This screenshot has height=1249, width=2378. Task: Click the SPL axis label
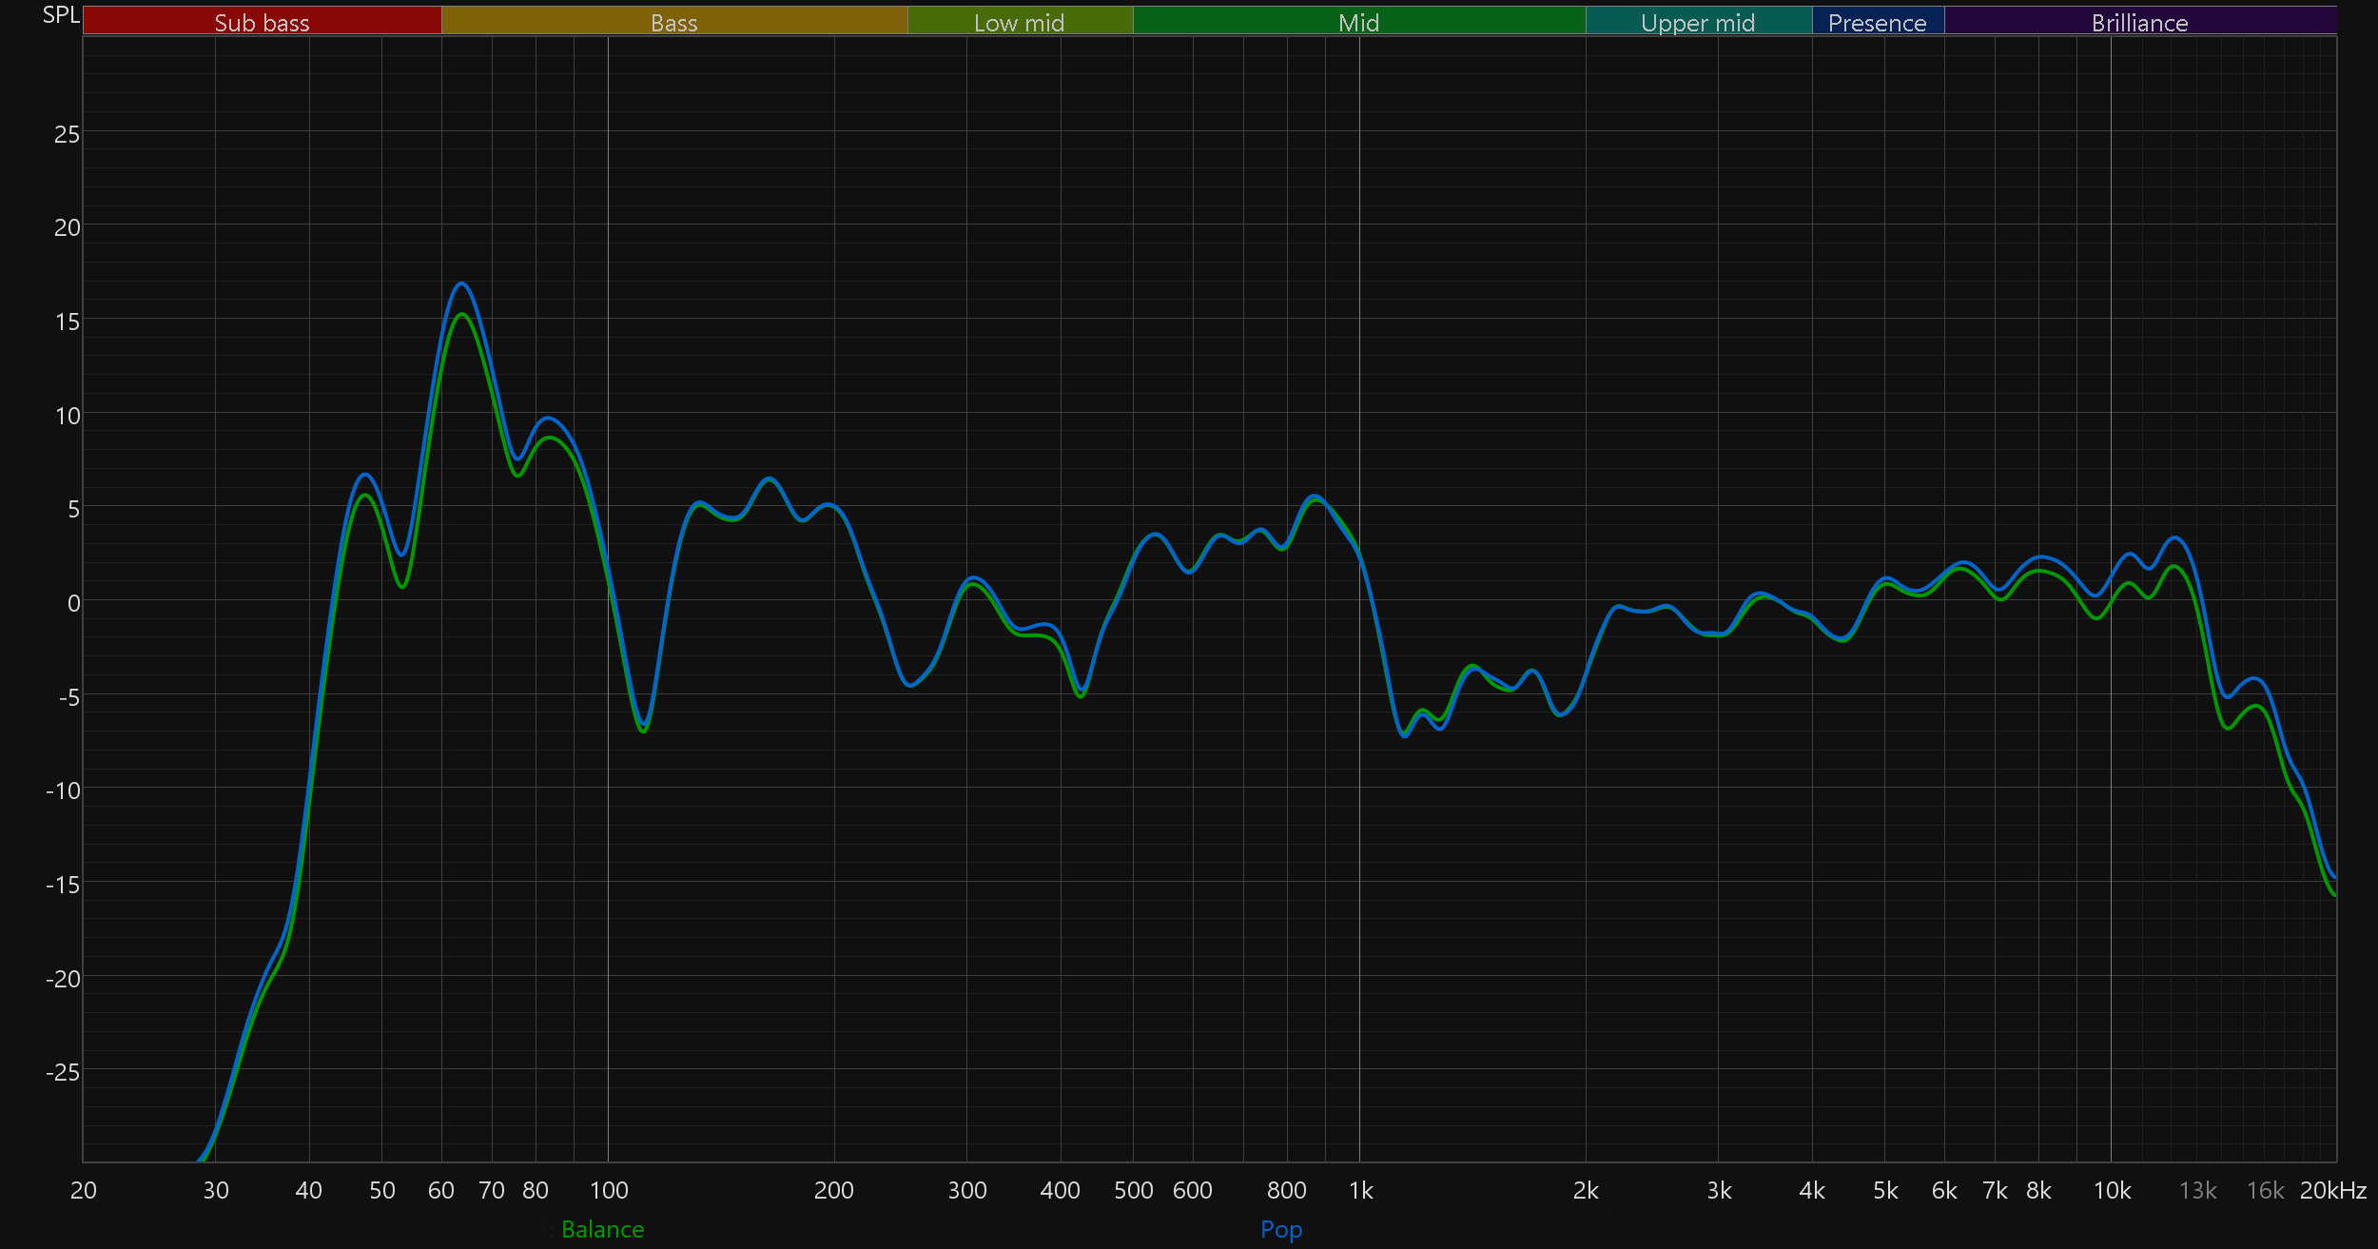pyautogui.click(x=61, y=15)
